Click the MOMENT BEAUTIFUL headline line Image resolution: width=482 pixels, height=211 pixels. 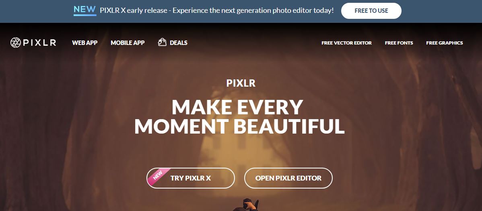(239, 126)
